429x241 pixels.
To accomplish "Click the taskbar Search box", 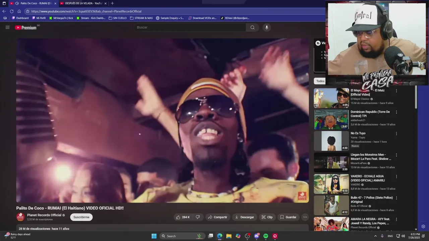I will 183,236.
